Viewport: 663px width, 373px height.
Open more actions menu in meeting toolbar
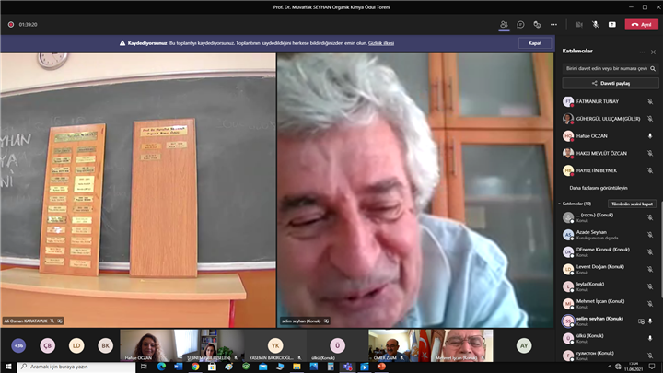(x=553, y=24)
